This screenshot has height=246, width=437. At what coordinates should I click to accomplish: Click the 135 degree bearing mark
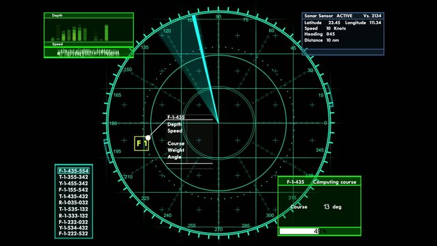145,47
